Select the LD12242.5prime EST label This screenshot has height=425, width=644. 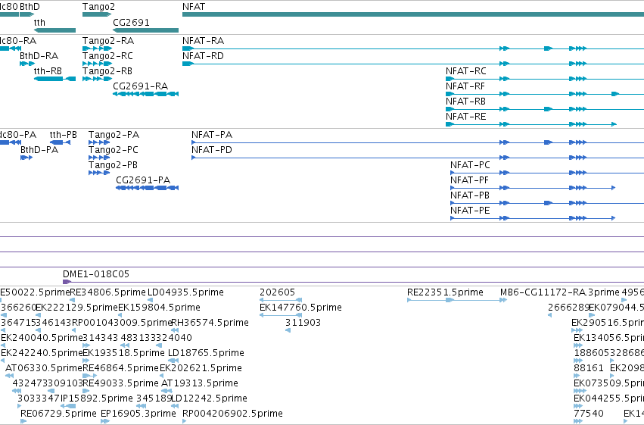pos(209,398)
